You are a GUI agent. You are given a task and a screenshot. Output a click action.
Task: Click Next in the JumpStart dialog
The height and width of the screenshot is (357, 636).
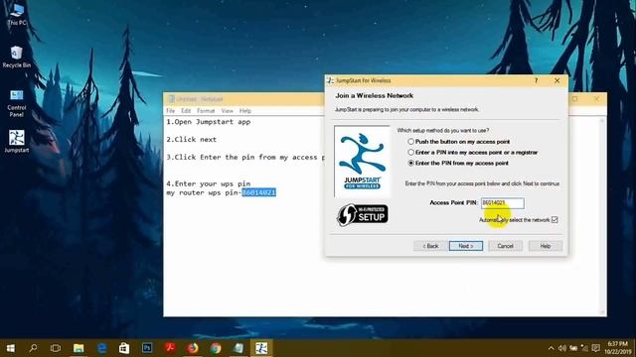(x=466, y=246)
